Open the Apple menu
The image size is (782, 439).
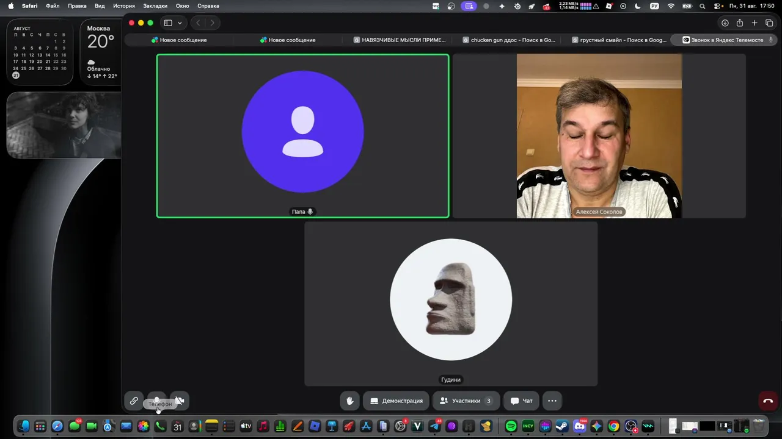pos(10,6)
